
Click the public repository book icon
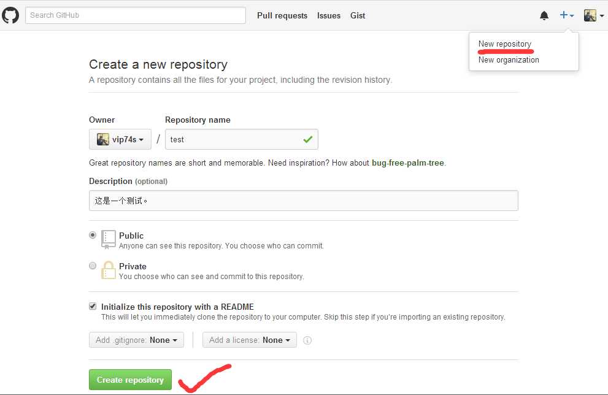pyautogui.click(x=108, y=239)
